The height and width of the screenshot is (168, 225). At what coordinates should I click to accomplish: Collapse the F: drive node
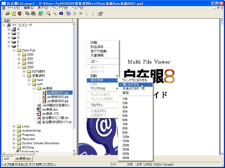9,46
